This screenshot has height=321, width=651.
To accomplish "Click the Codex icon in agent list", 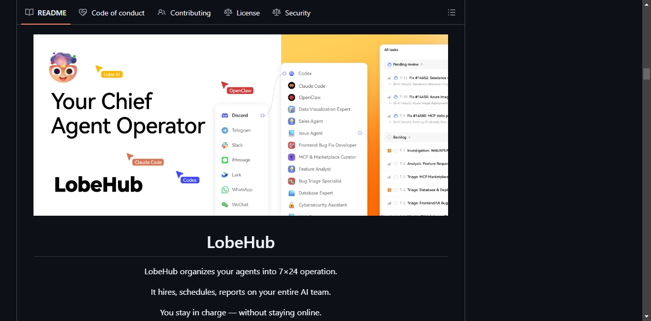I will 292,73.
